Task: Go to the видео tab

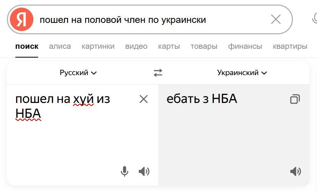Action: click(x=136, y=47)
